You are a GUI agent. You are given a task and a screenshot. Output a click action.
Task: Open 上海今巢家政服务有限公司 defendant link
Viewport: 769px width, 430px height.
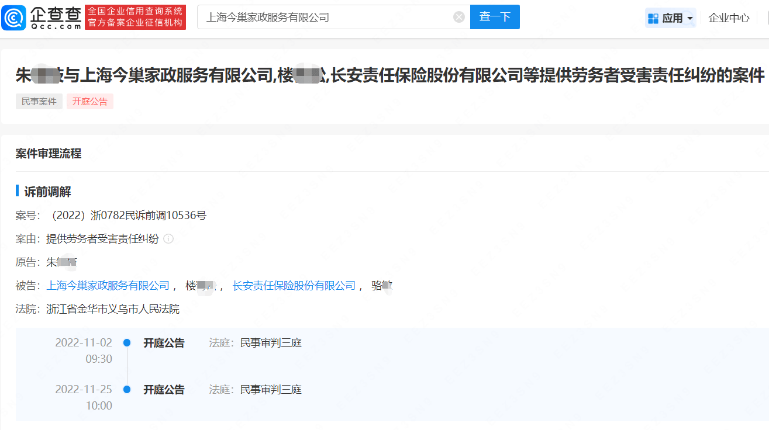click(108, 286)
